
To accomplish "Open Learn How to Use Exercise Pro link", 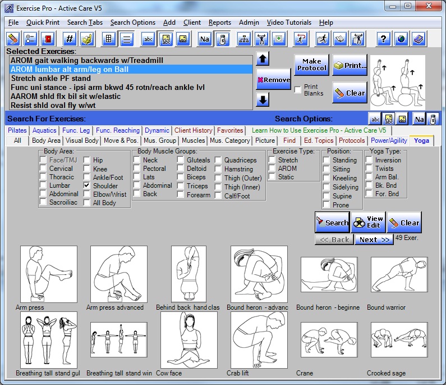I will click(319, 130).
